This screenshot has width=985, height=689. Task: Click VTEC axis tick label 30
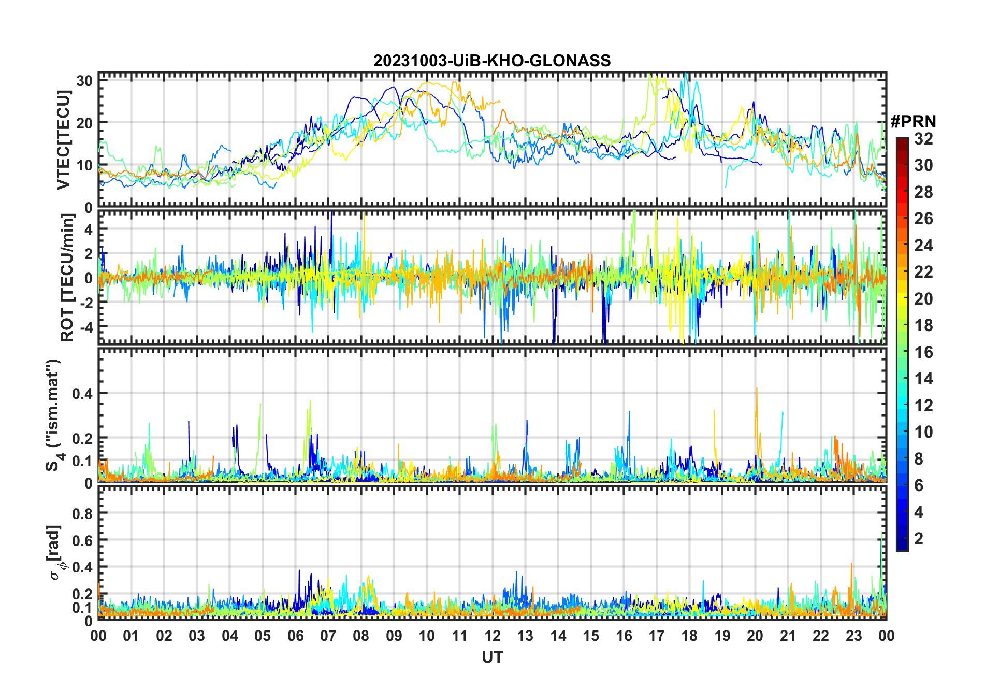85,81
